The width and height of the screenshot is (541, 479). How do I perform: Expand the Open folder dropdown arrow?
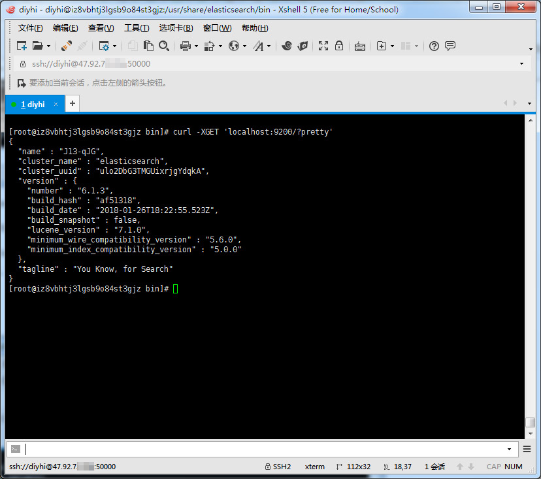(x=48, y=46)
